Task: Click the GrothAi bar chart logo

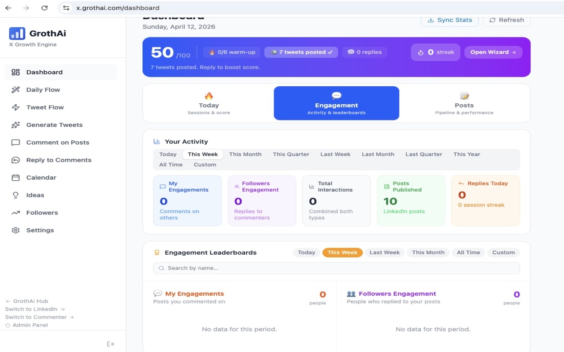Action: point(17,33)
